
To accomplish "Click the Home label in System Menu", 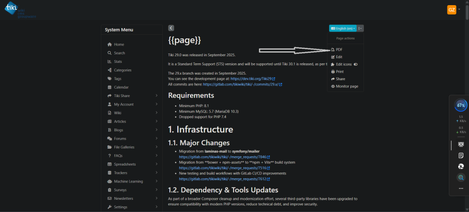I will tap(119, 45).
